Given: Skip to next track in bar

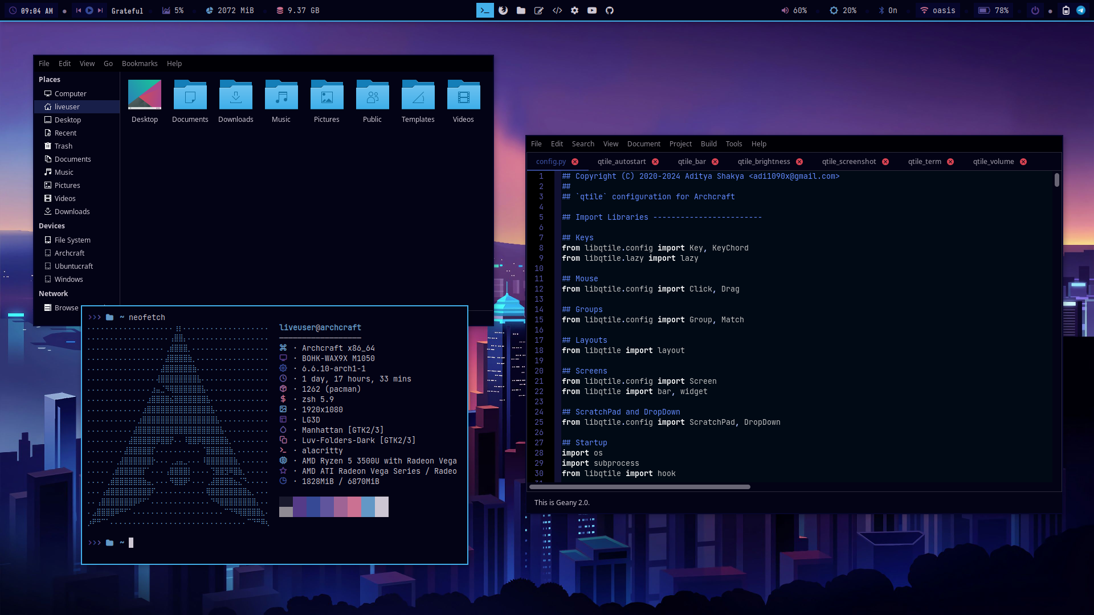Looking at the screenshot, I should point(100,10).
